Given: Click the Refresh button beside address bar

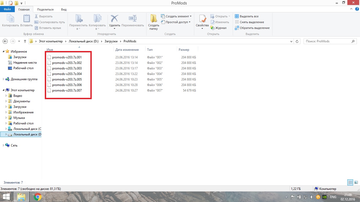Looking at the screenshot, I should tap(297, 41).
